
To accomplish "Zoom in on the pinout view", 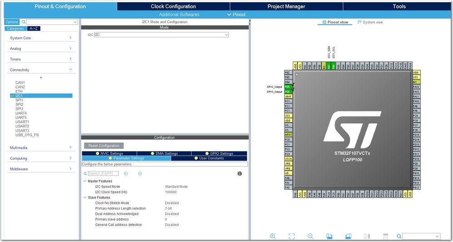I will click(x=273, y=236).
